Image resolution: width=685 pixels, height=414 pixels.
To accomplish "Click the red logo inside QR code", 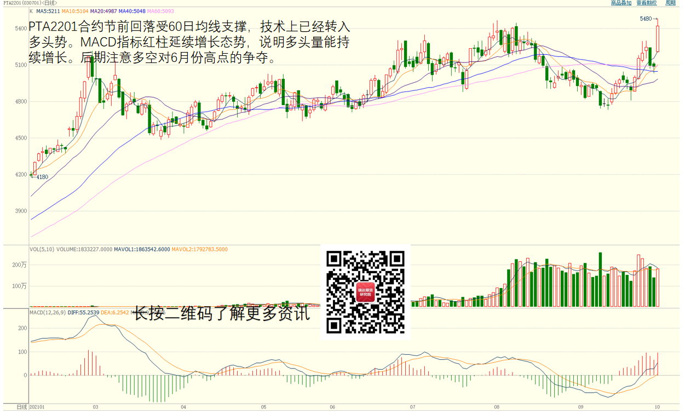I will (x=365, y=292).
